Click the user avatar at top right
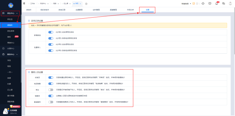Image resolution: width=235 pixels, height=116 pixels. [230, 3]
